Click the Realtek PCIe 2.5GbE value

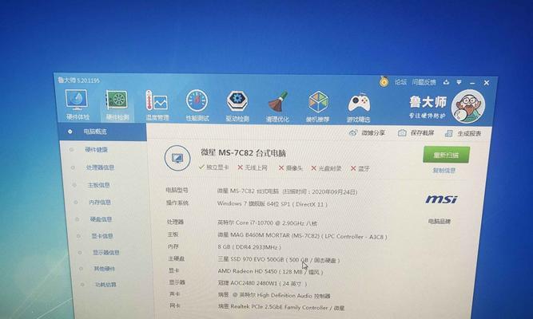coord(281,308)
